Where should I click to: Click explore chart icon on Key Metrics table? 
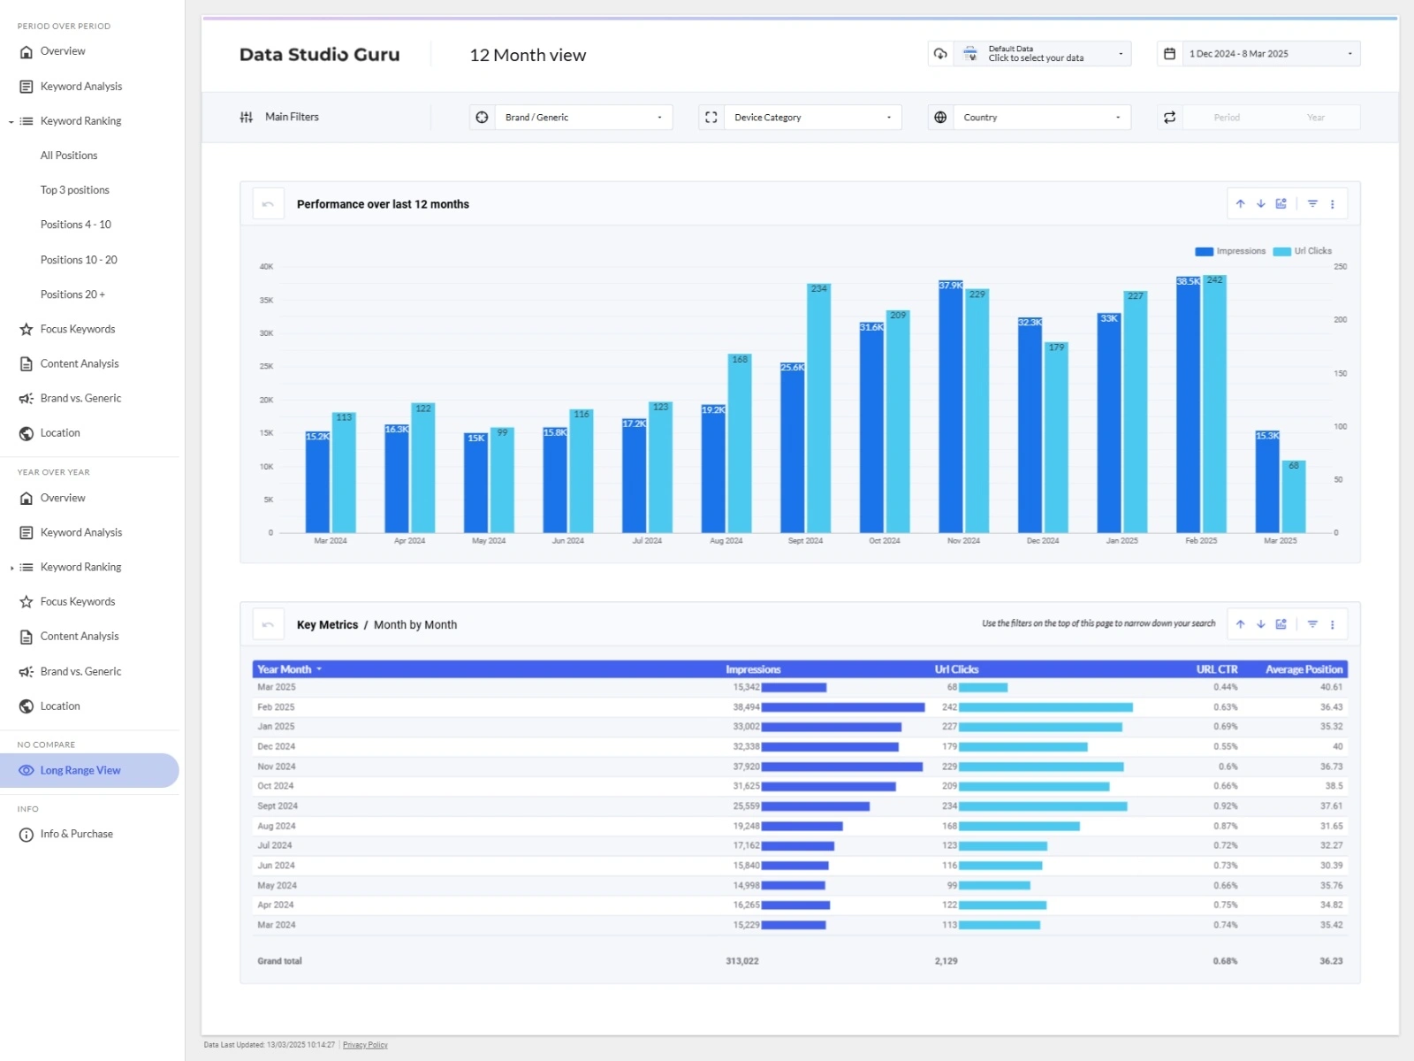click(1281, 624)
